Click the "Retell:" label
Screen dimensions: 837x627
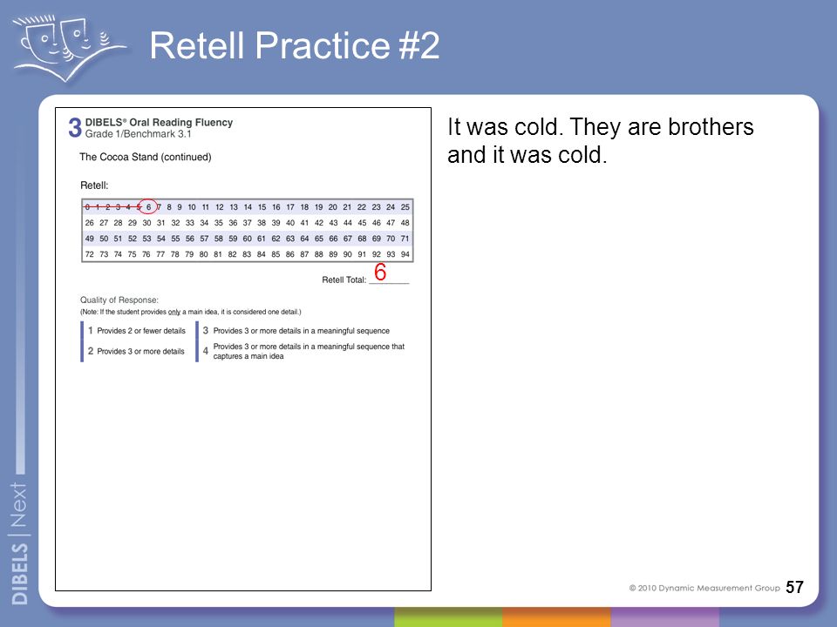[x=94, y=185]
